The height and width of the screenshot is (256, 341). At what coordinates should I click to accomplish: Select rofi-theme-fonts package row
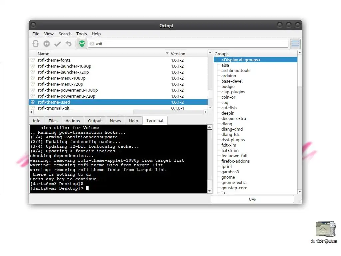point(119,60)
